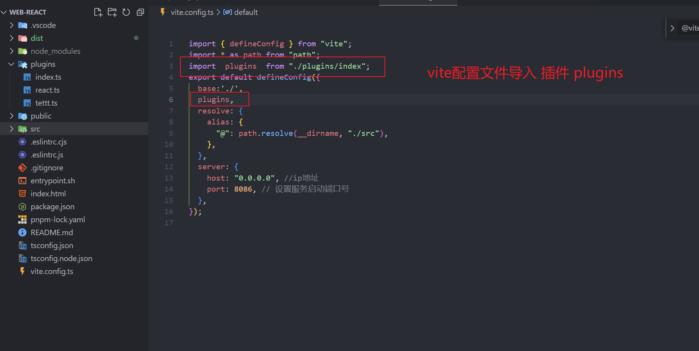The height and width of the screenshot is (351, 699).
Task: Open vite.config.ts in the explorer
Action: (52, 271)
